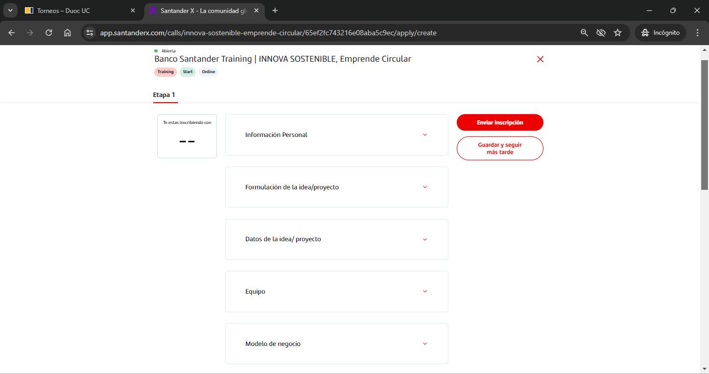Expand the Datos de la idea/ proyecto section
This screenshot has height=374, width=709.
pyautogui.click(x=336, y=239)
